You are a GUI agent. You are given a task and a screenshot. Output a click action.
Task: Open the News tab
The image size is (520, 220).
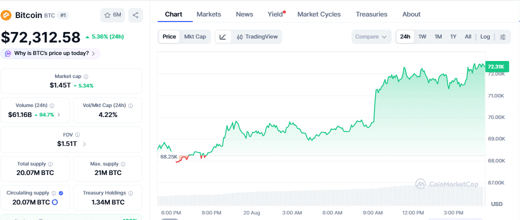(244, 14)
